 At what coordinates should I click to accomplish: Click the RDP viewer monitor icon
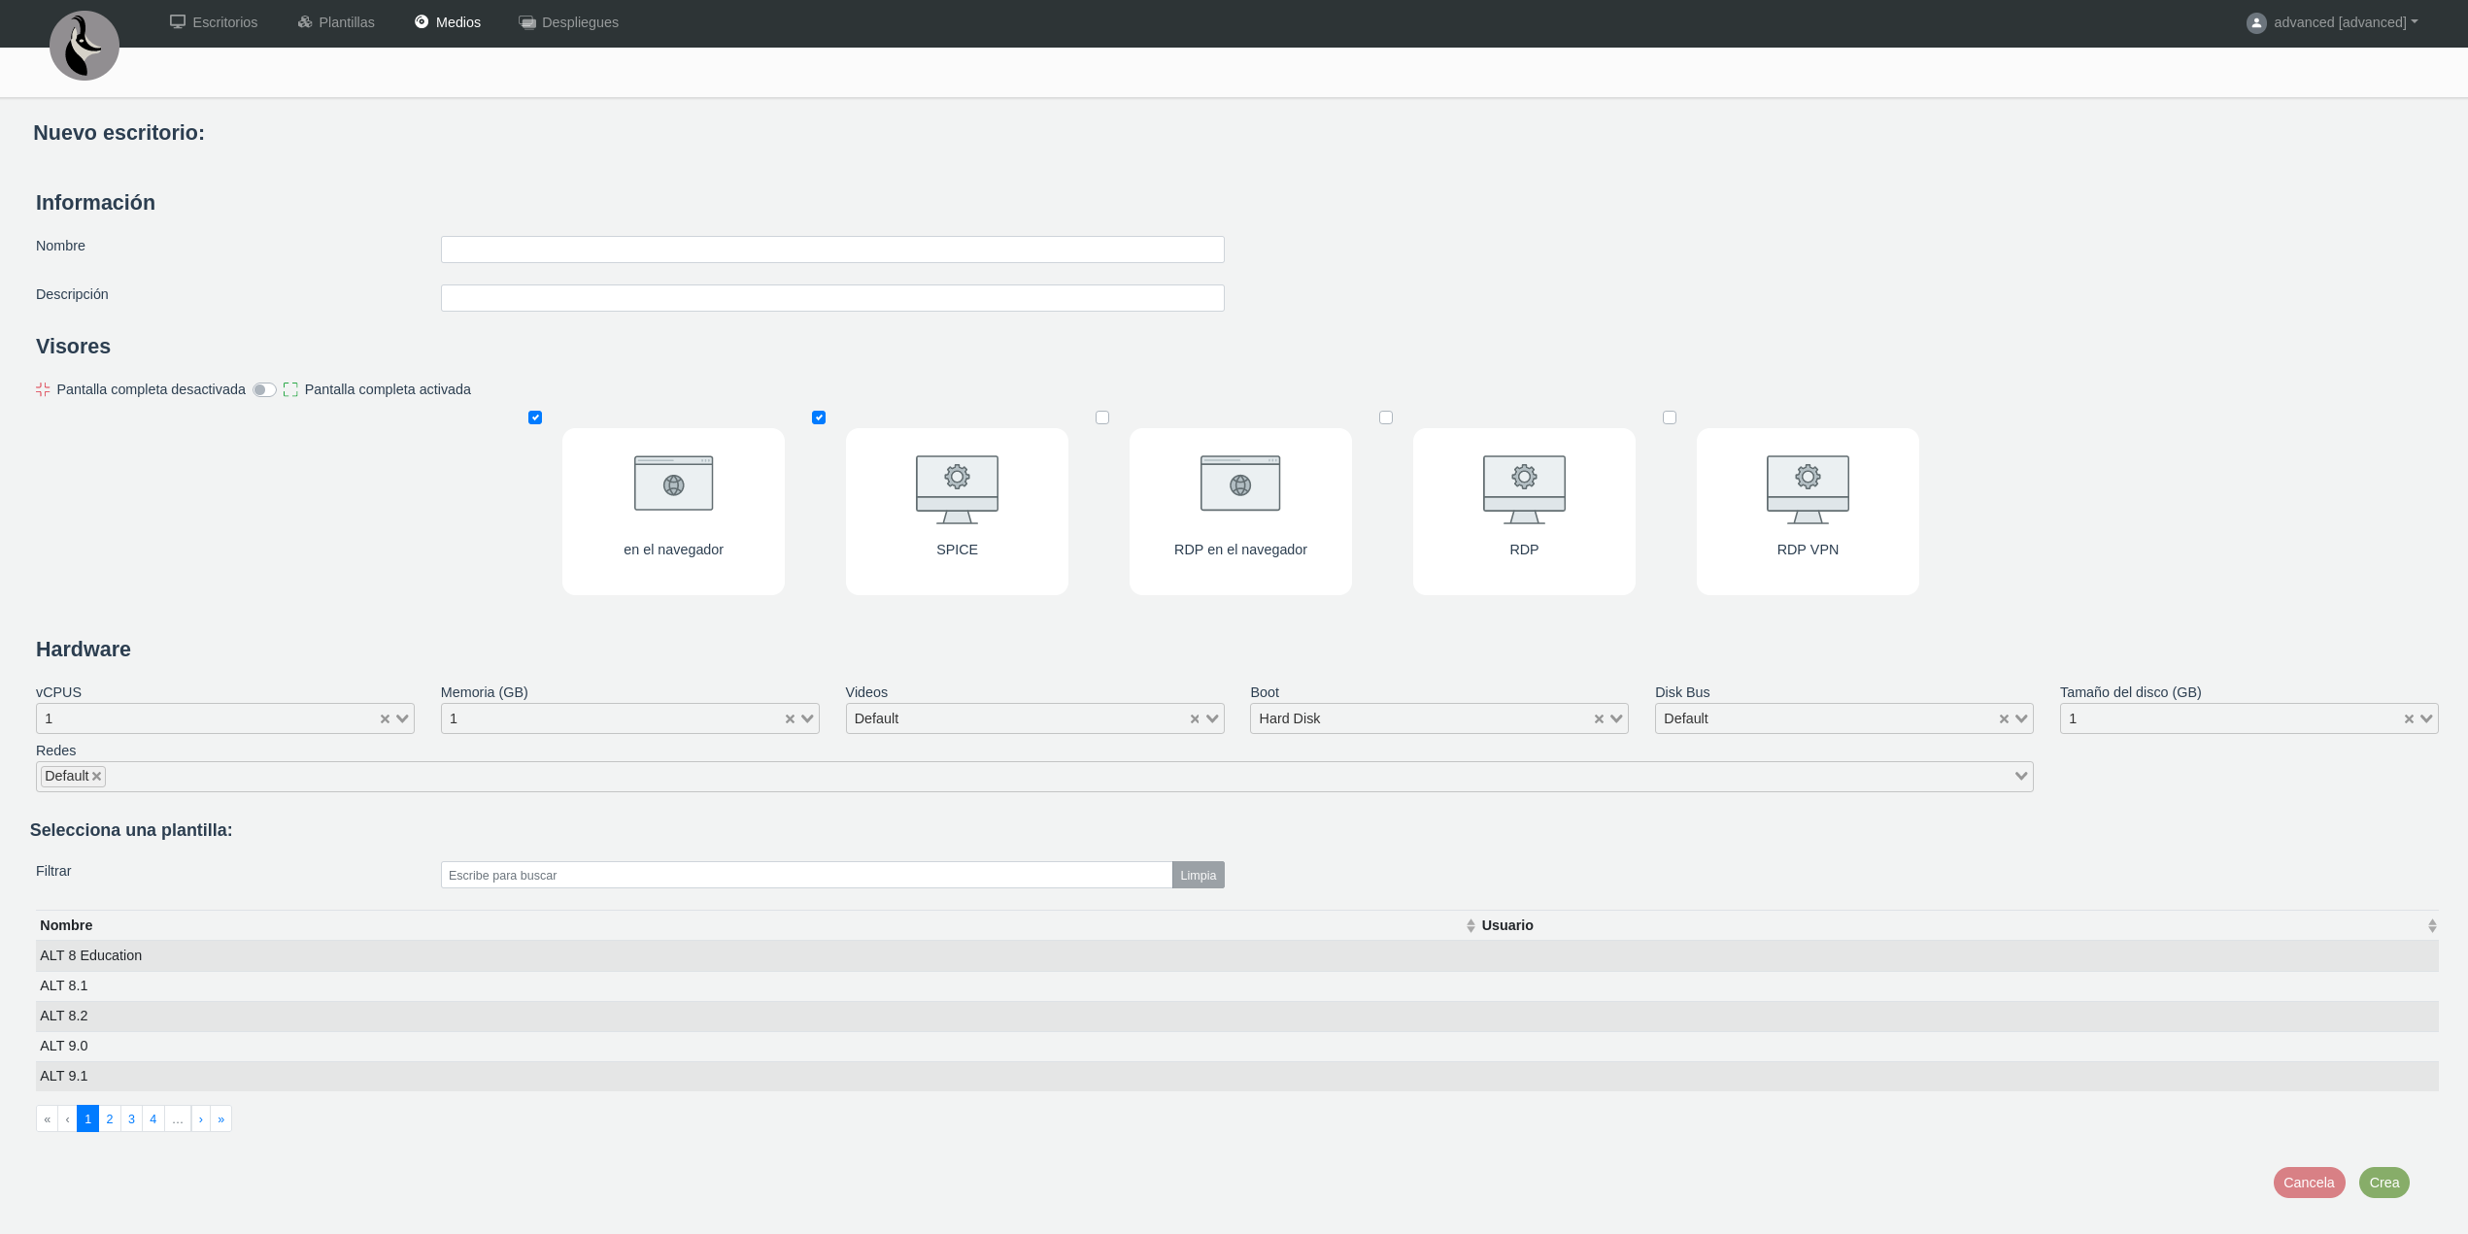pyautogui.click(x=1523, y=488)
